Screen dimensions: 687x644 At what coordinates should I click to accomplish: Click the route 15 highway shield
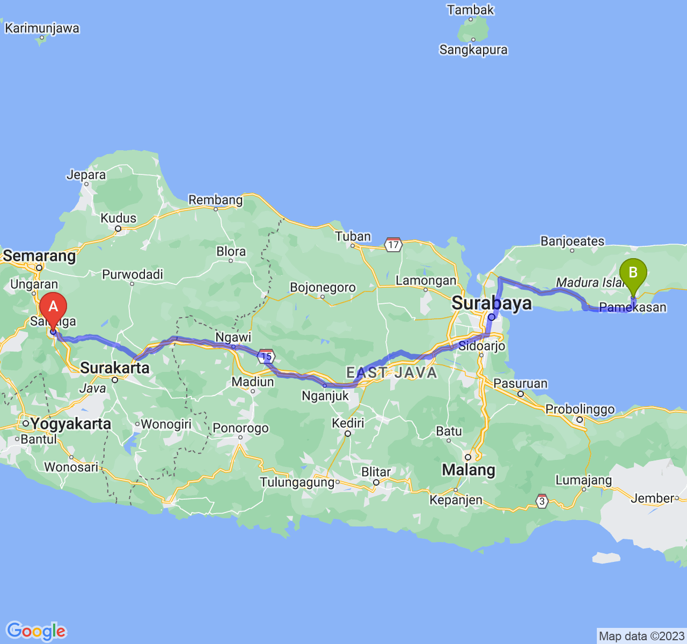(266, 355)
